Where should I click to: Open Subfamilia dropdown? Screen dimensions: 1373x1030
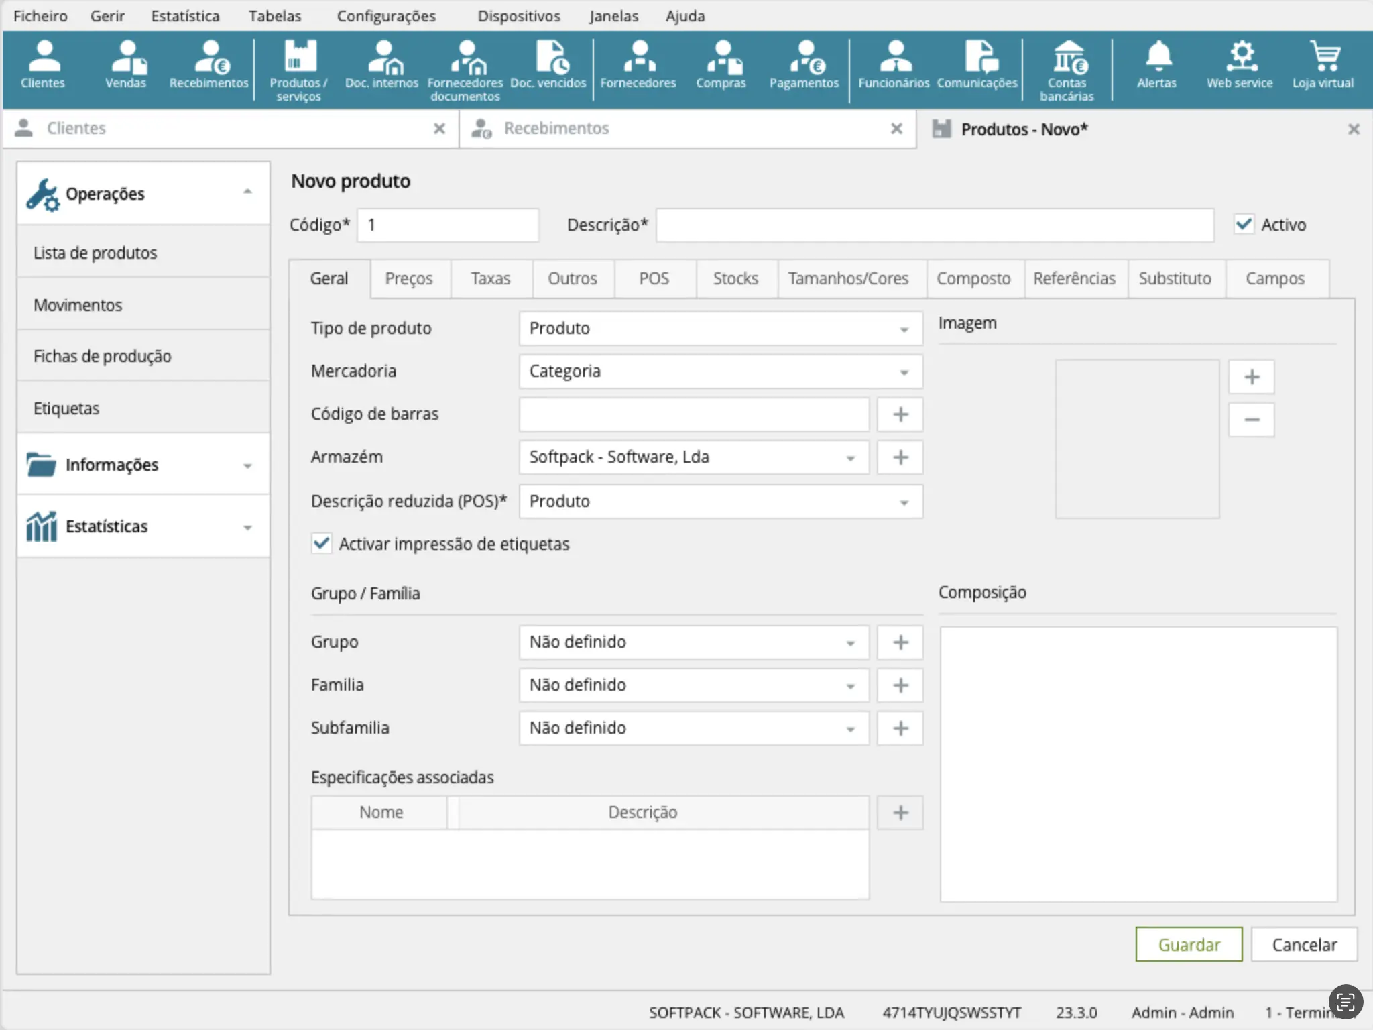pyautogui.click(x=694, y=728)
